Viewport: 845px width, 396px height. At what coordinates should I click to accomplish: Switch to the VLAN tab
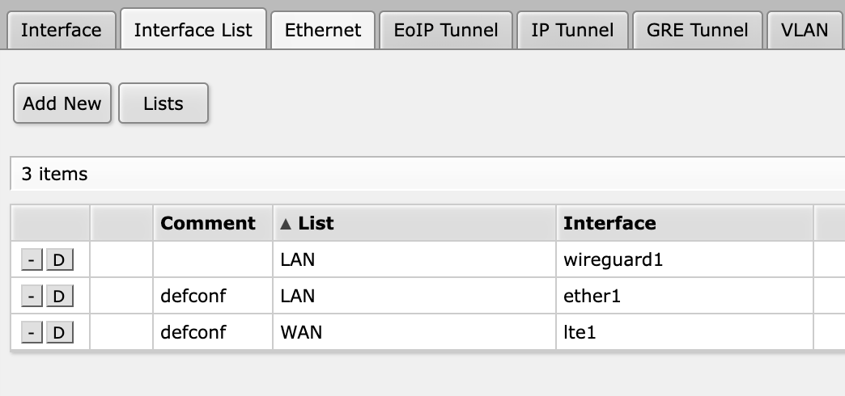805,31
